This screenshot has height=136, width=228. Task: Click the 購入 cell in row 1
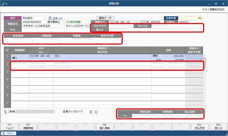pyautogui.click(x=20, y=58)
